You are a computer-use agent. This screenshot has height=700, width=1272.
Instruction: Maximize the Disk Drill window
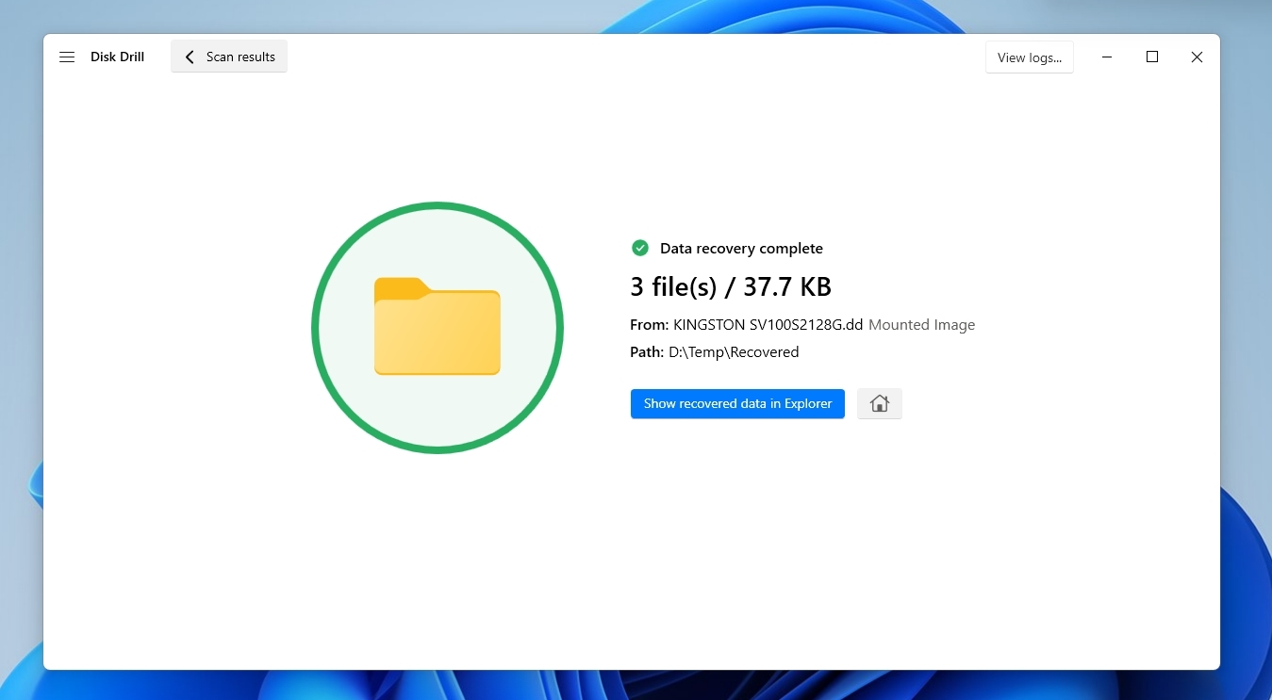(1152, 57)
